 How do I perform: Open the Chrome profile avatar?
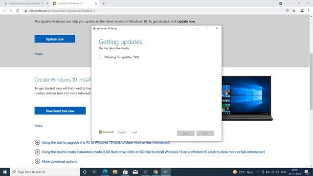tap(302, 11)
